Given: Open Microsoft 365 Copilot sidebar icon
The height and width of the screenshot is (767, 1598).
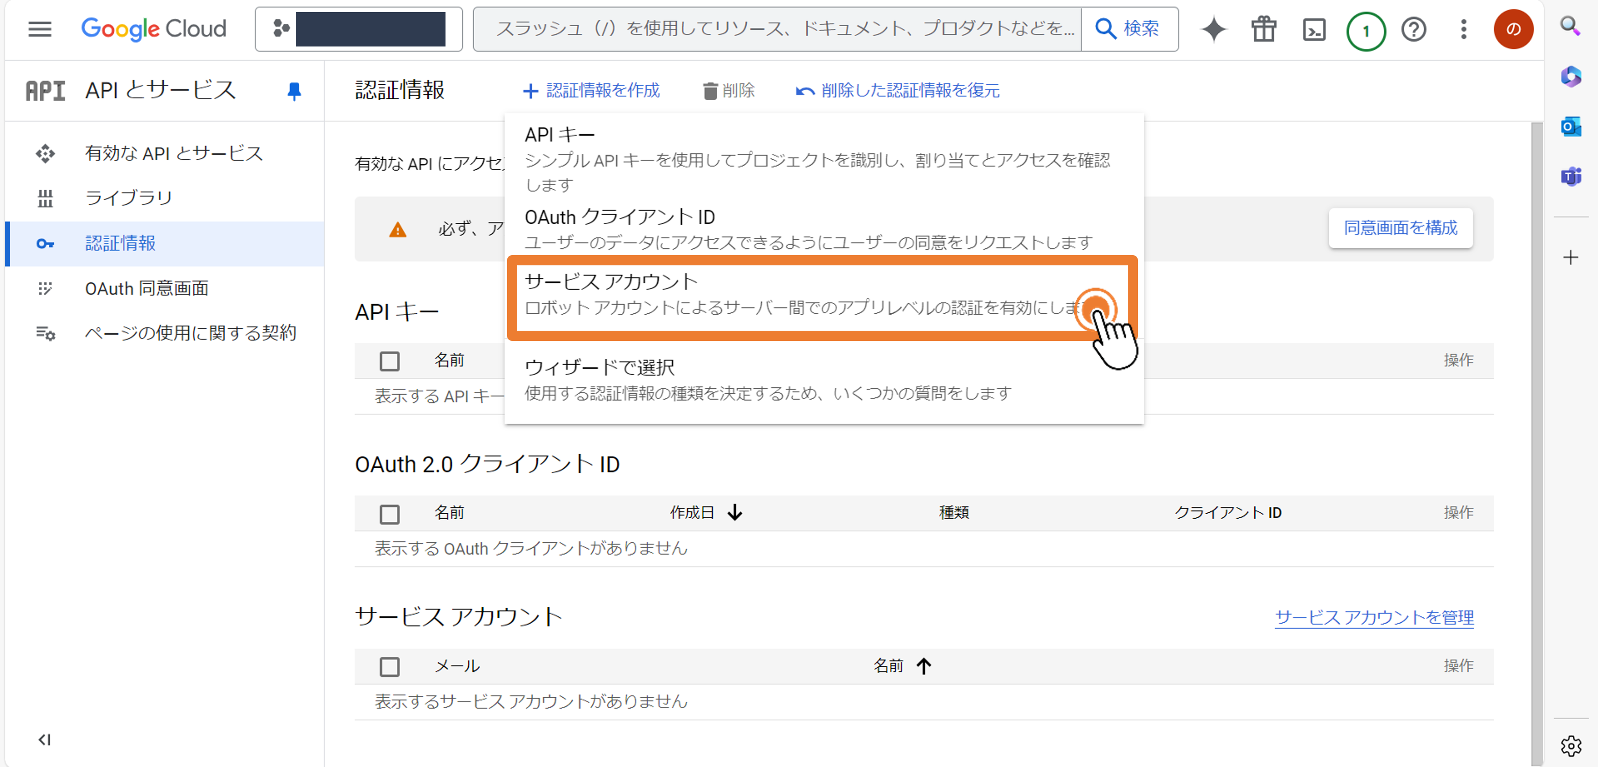Looking at the screenshot, I should (x=1570, y=77).
